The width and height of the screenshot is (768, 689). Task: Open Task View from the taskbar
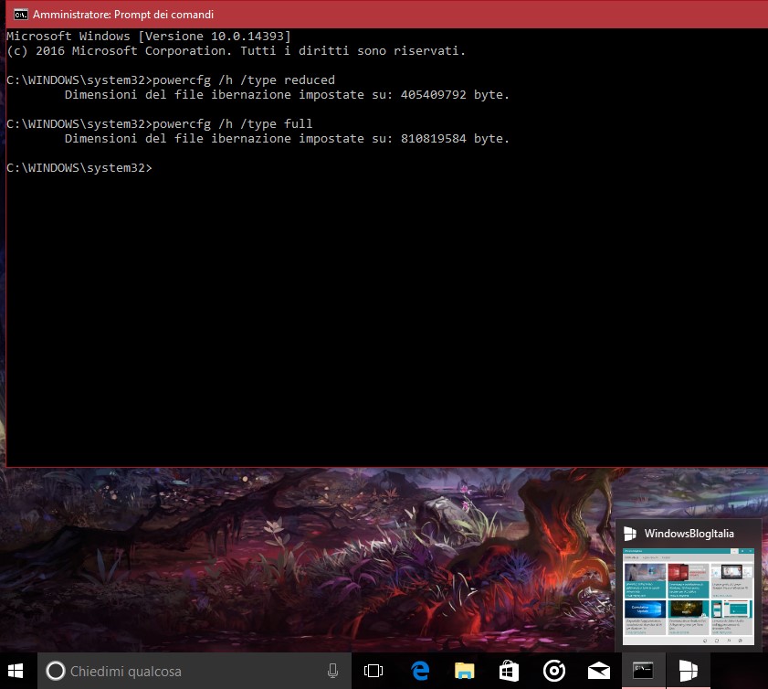pyautogui.click(x=373, y=671)
